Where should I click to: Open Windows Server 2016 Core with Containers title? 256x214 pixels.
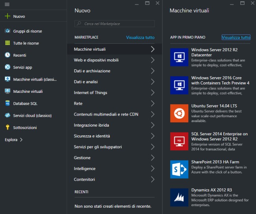pos(220,80)
